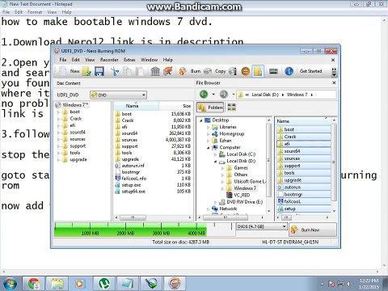Click the Copy disc icon
The width and height of the screenshot is (388, 291).
coord(208,71)
